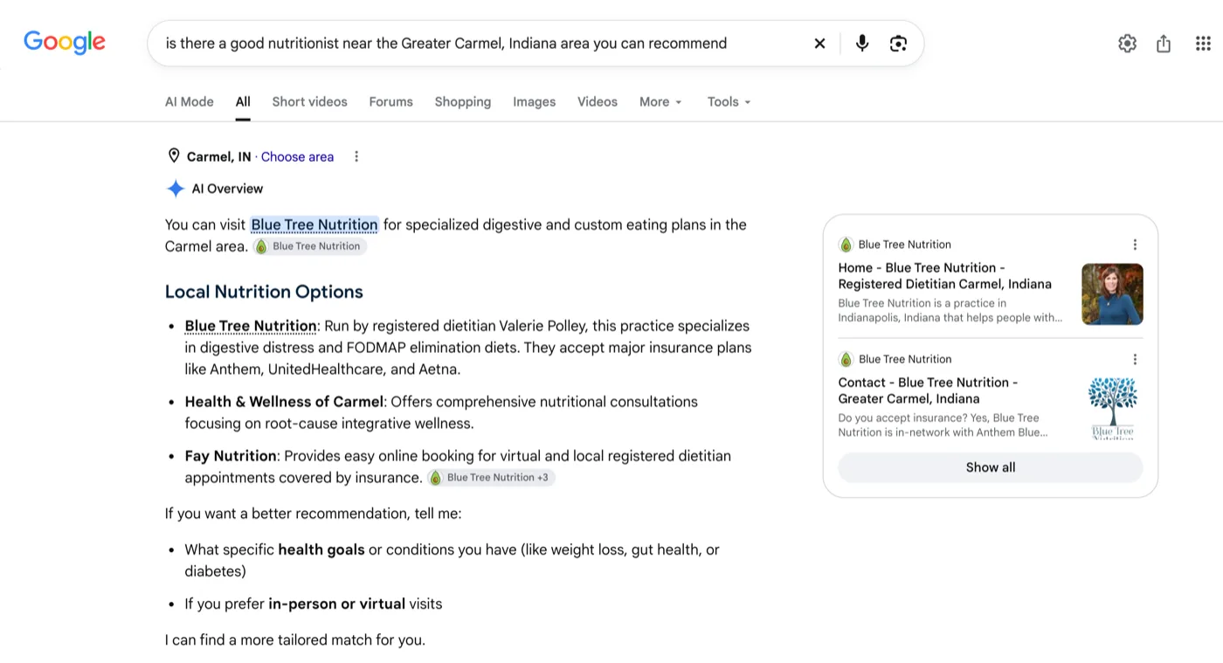Start voice search with microphone icon
The width and height of the screenshot is (1223, 663).
[862, 44]
